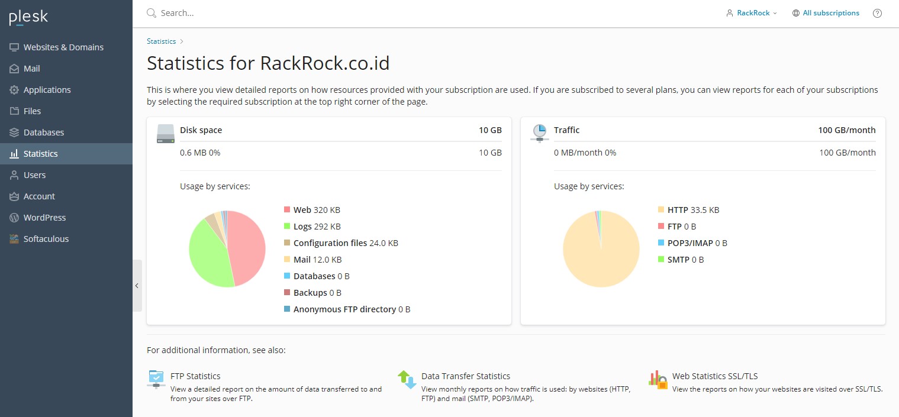The image size is (899, 417).
Task: Click the Websites & Domains monitor icon
Action: click(14, 47)
